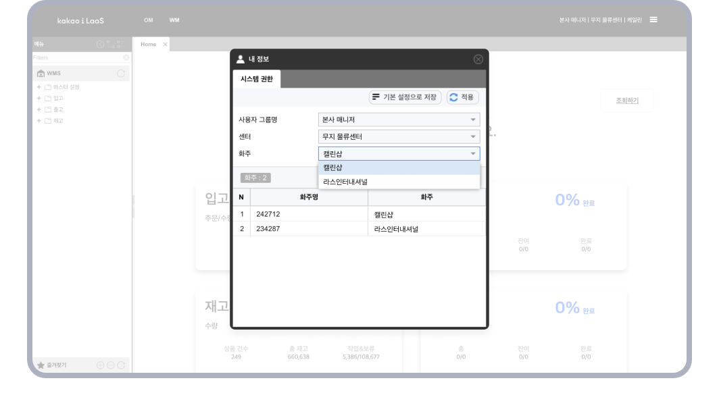The image size is (719, 416).
Task: Refresh the WMS menu tree
Action: (x=121, y=74)
